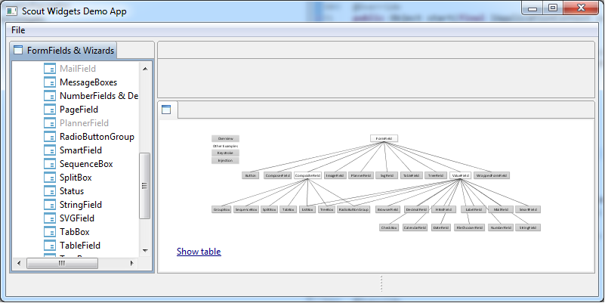Click the CheckBox node in diagram
The image size is (605, 303).
click(389, 227)
